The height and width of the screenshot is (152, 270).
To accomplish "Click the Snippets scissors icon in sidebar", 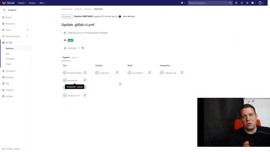I will [x=3, y=90].
